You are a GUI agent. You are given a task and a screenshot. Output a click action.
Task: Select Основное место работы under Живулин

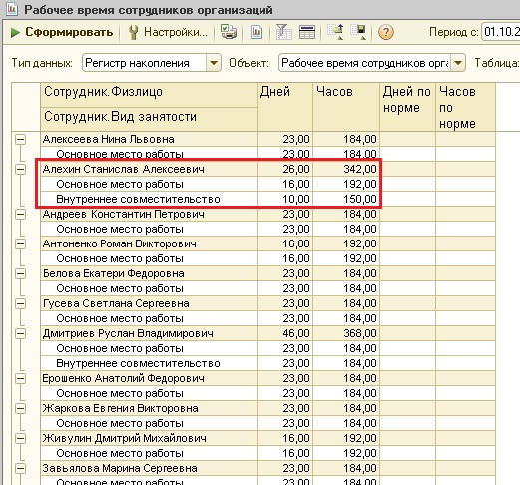[149, 453]
